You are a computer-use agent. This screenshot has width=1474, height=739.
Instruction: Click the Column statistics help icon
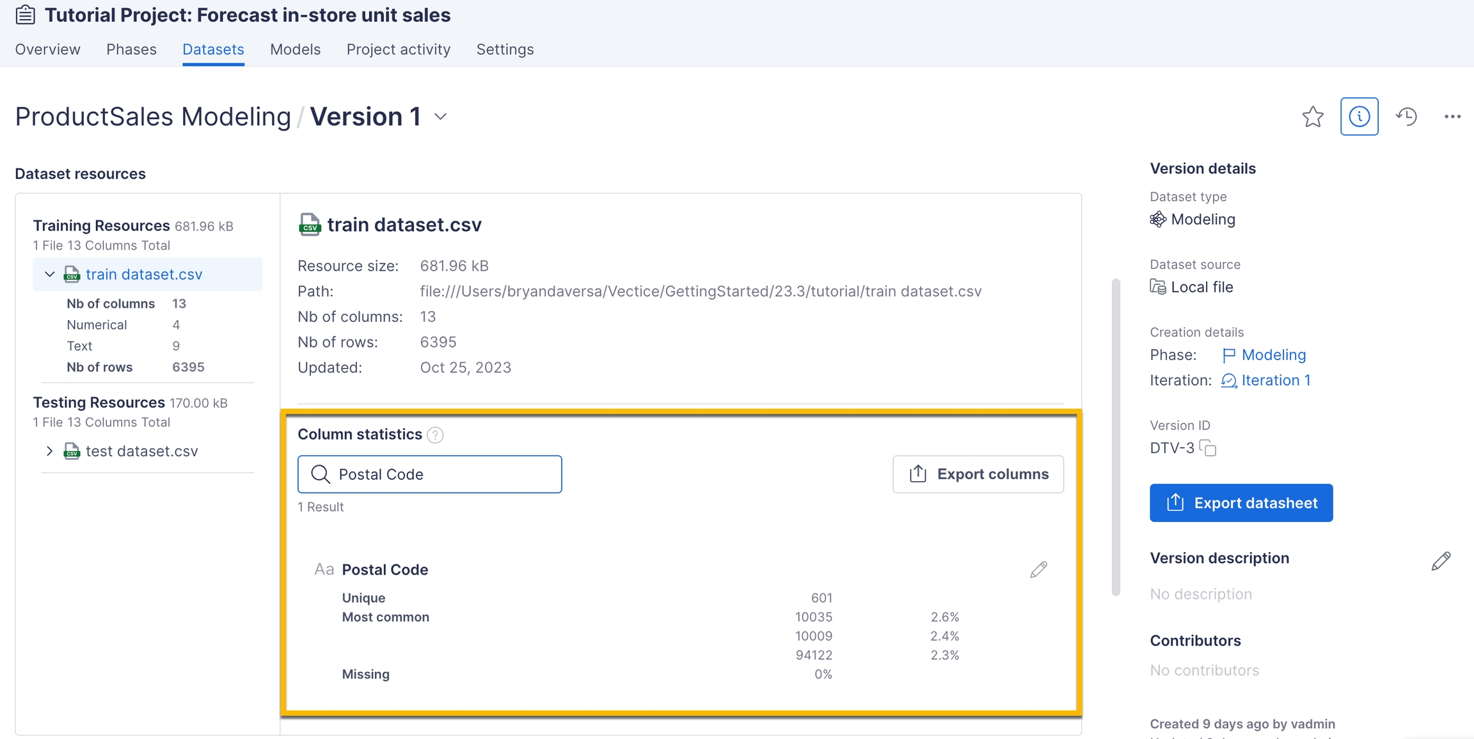(x=435, y=435)
